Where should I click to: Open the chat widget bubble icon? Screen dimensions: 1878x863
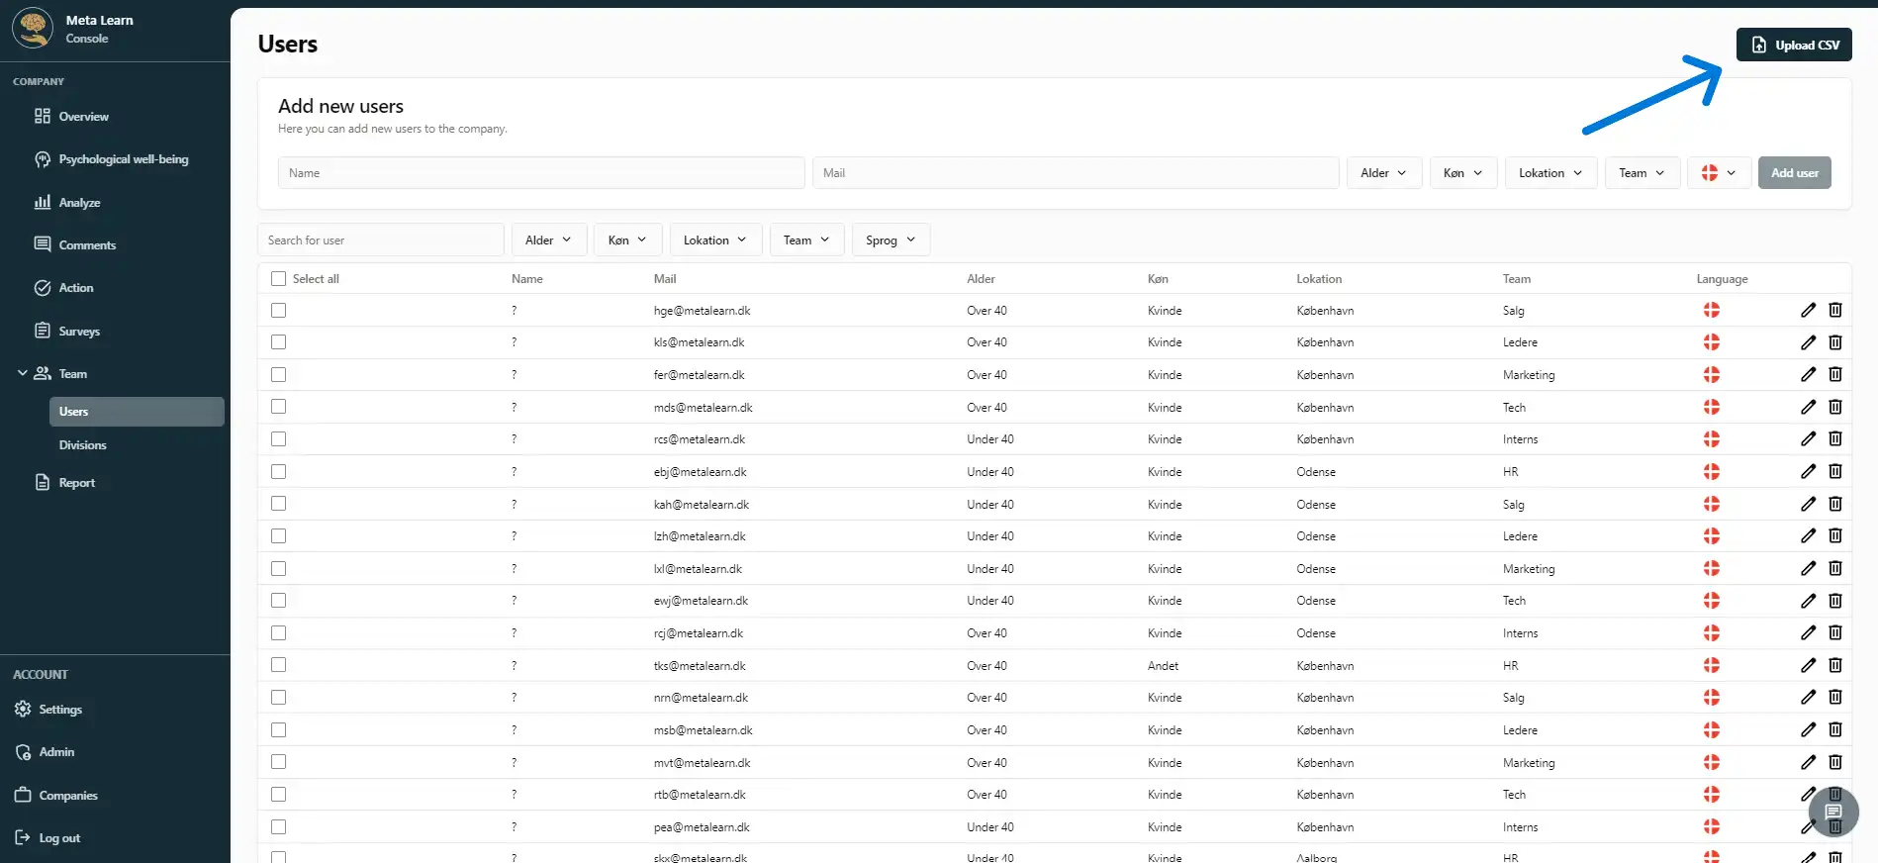tap(1832, 813)
